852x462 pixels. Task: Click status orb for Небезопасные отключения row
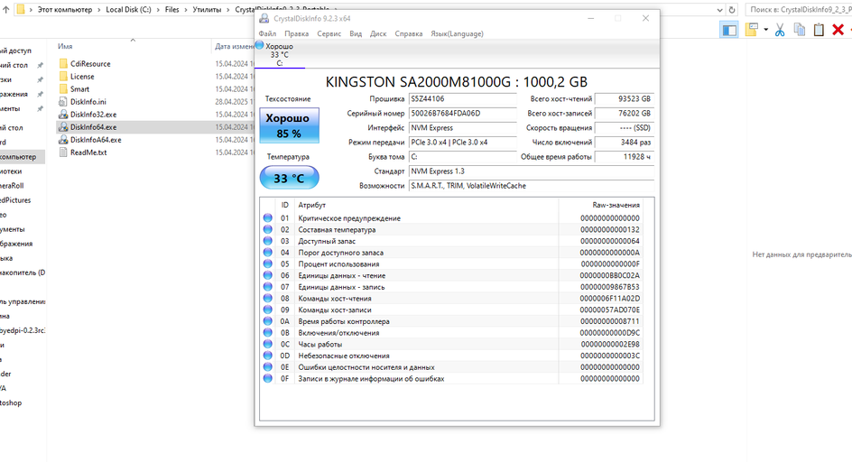coord(267,355)
